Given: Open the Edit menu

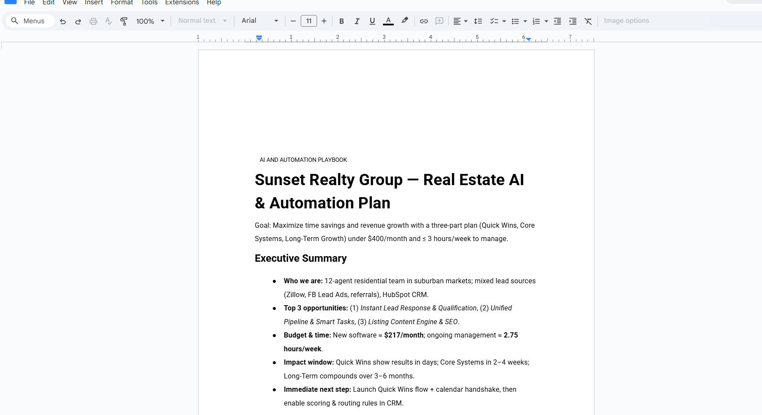Looking at the screenshot, I should pyautogui.click(x=48, y=3).
